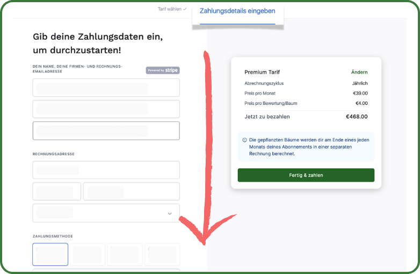Click the chevron arrow in the address dropdown
Image resolution: width=420 pixels, height=274 pixels.
tap(170, 213)
